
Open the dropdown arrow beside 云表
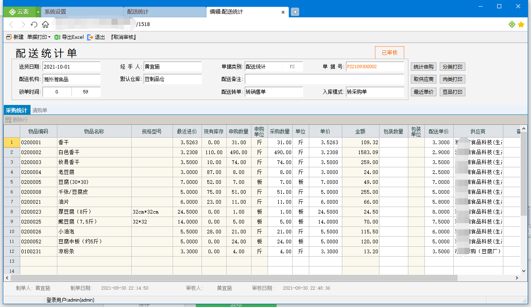pos(38,12)
